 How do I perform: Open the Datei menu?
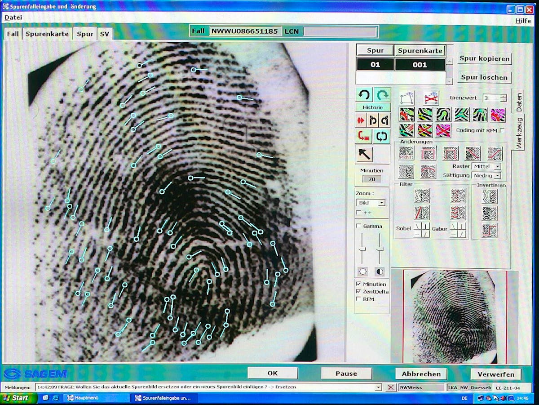click(x=13, y=18)
